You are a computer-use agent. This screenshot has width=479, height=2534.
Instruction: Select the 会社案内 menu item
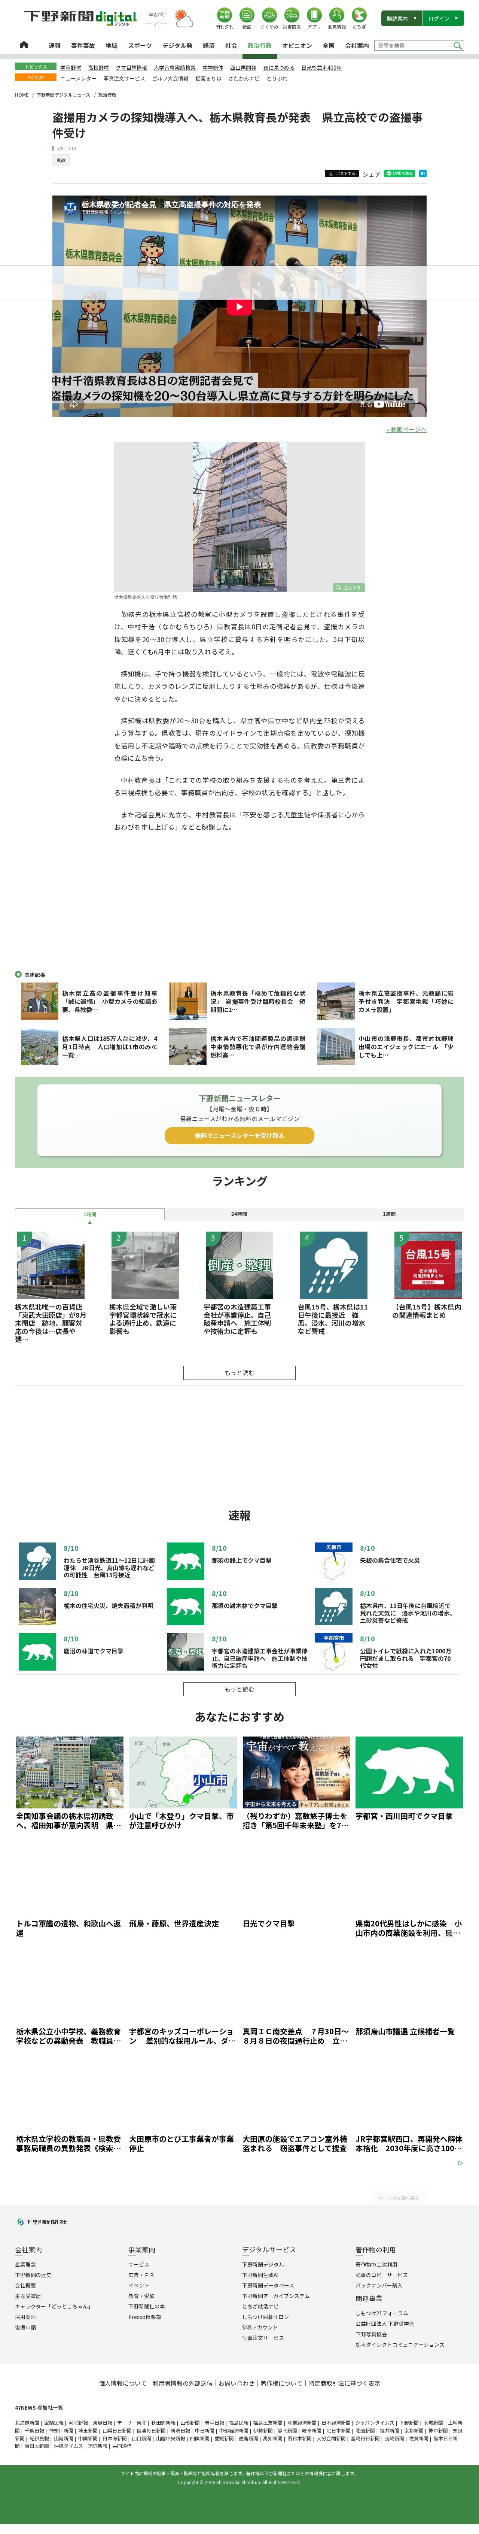pos(357,45)
